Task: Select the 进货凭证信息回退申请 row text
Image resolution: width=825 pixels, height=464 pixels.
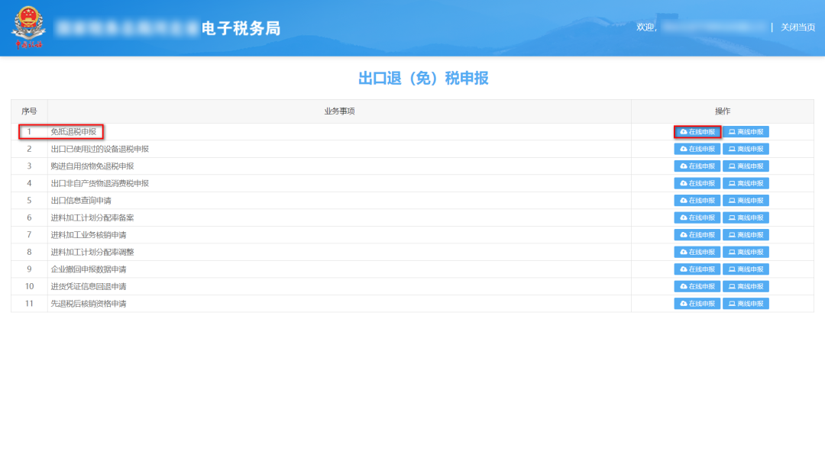Action: 89,286
